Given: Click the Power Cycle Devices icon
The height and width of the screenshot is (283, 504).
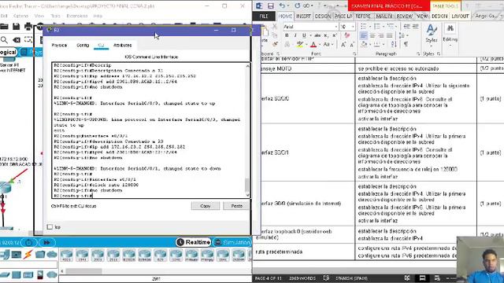Looking at the screenshot, I should [x=28, y=243].
